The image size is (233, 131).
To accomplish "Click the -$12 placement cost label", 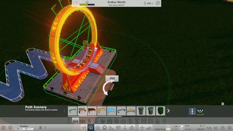I will click(112, 78).
